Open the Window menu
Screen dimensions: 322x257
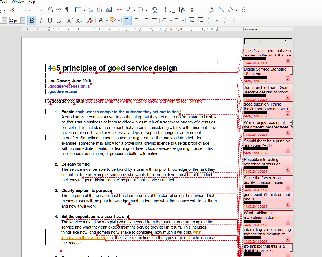(x=18, y=2)
